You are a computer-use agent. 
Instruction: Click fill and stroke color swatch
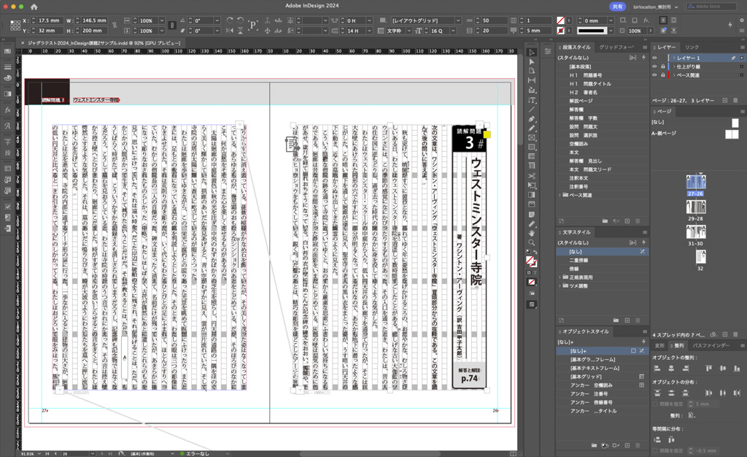(x=531, y=261)
